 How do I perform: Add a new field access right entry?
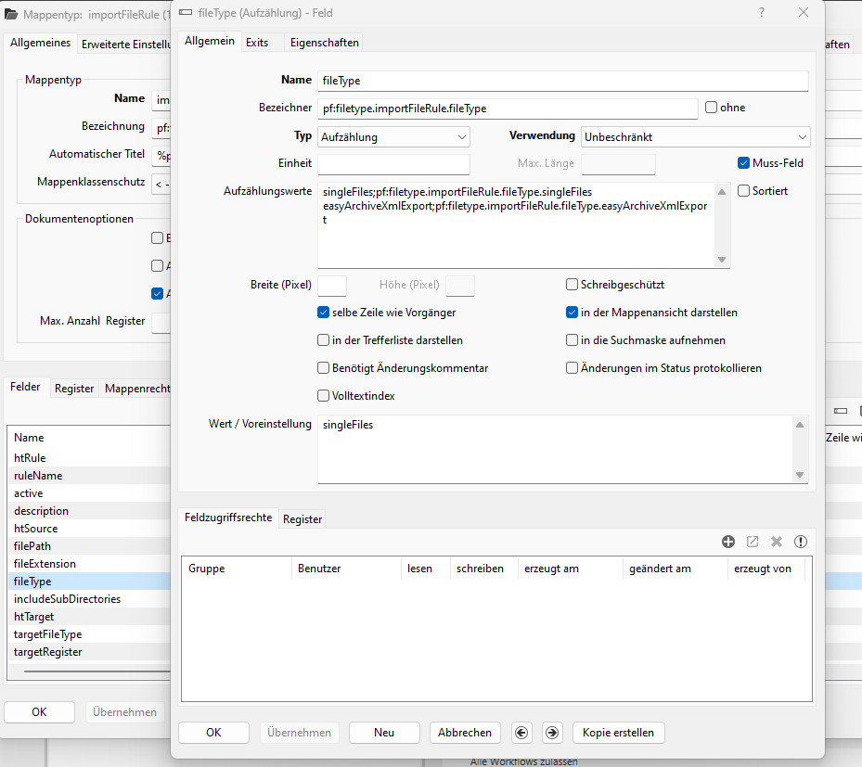click(727, 542)
